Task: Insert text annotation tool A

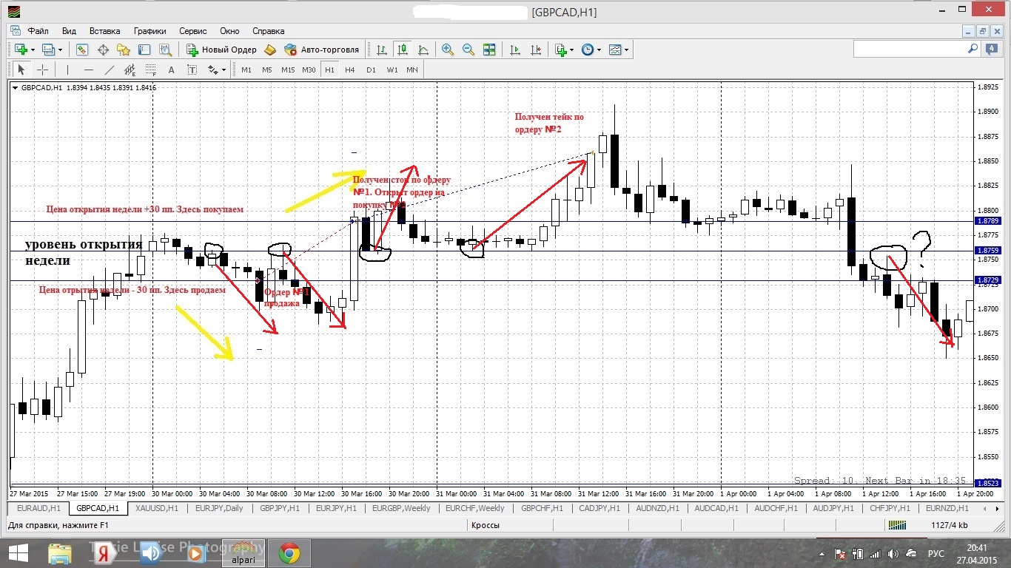Action: pos(171,70)
